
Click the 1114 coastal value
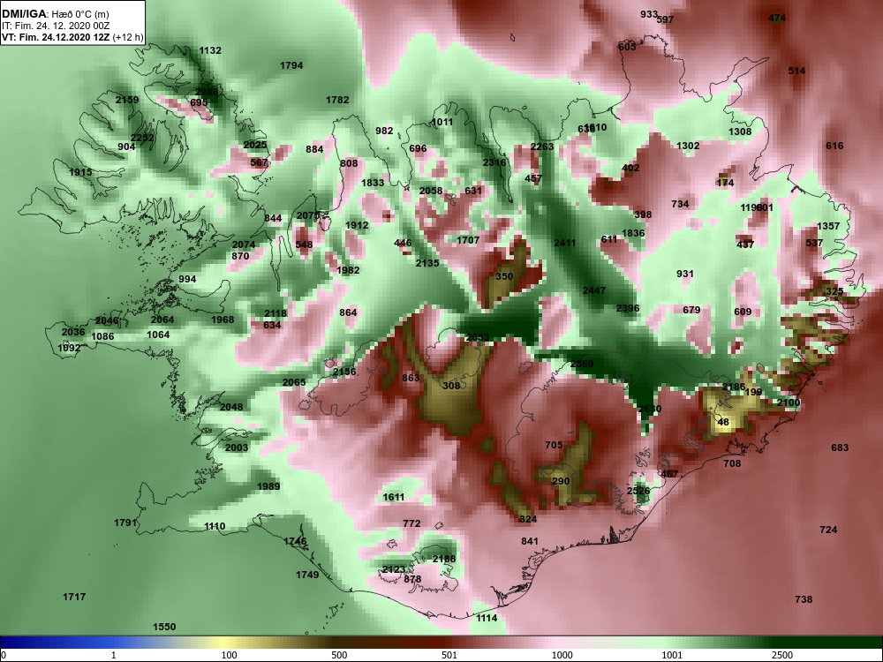(487, 618)
